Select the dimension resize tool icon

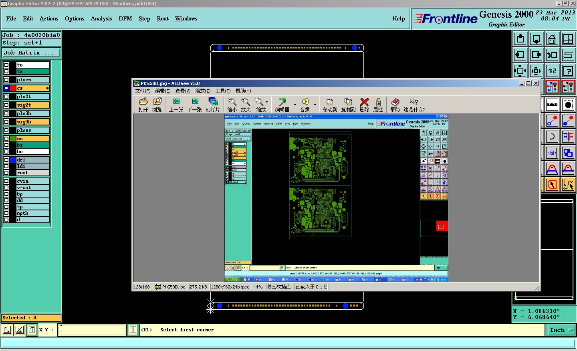click(x=552, y=153)
